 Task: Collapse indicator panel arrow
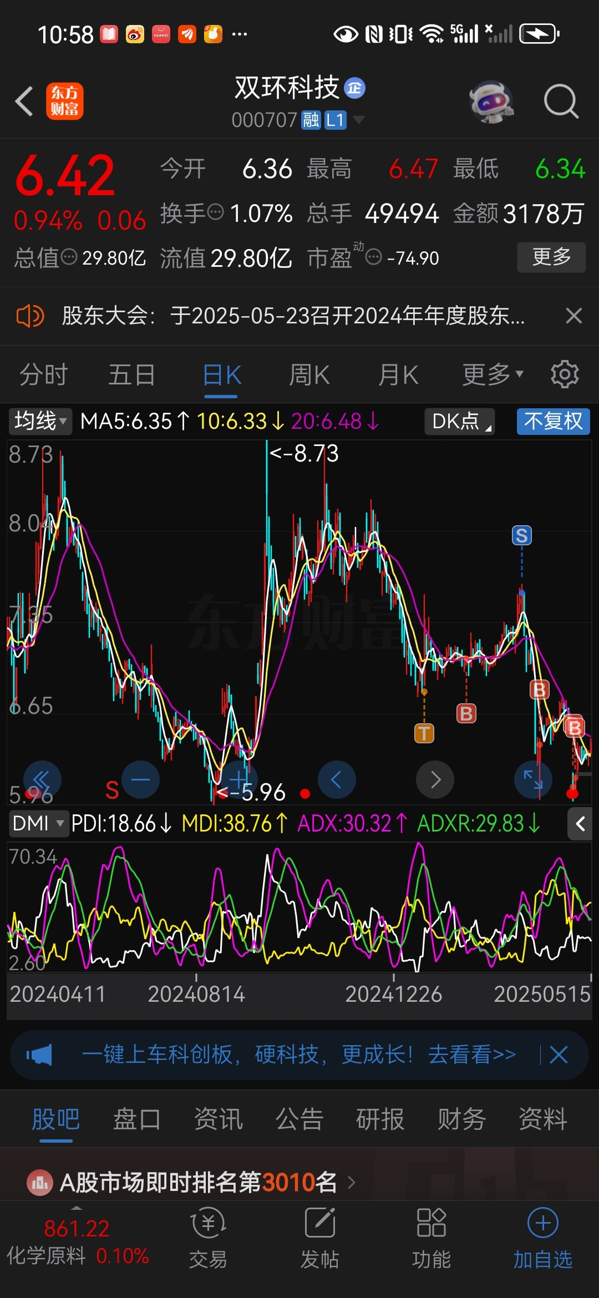[580, 824]
